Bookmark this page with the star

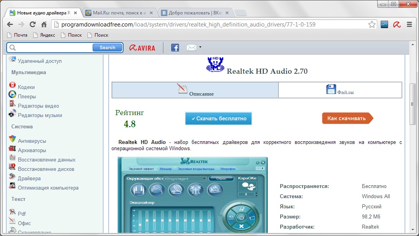click(372, 25)
